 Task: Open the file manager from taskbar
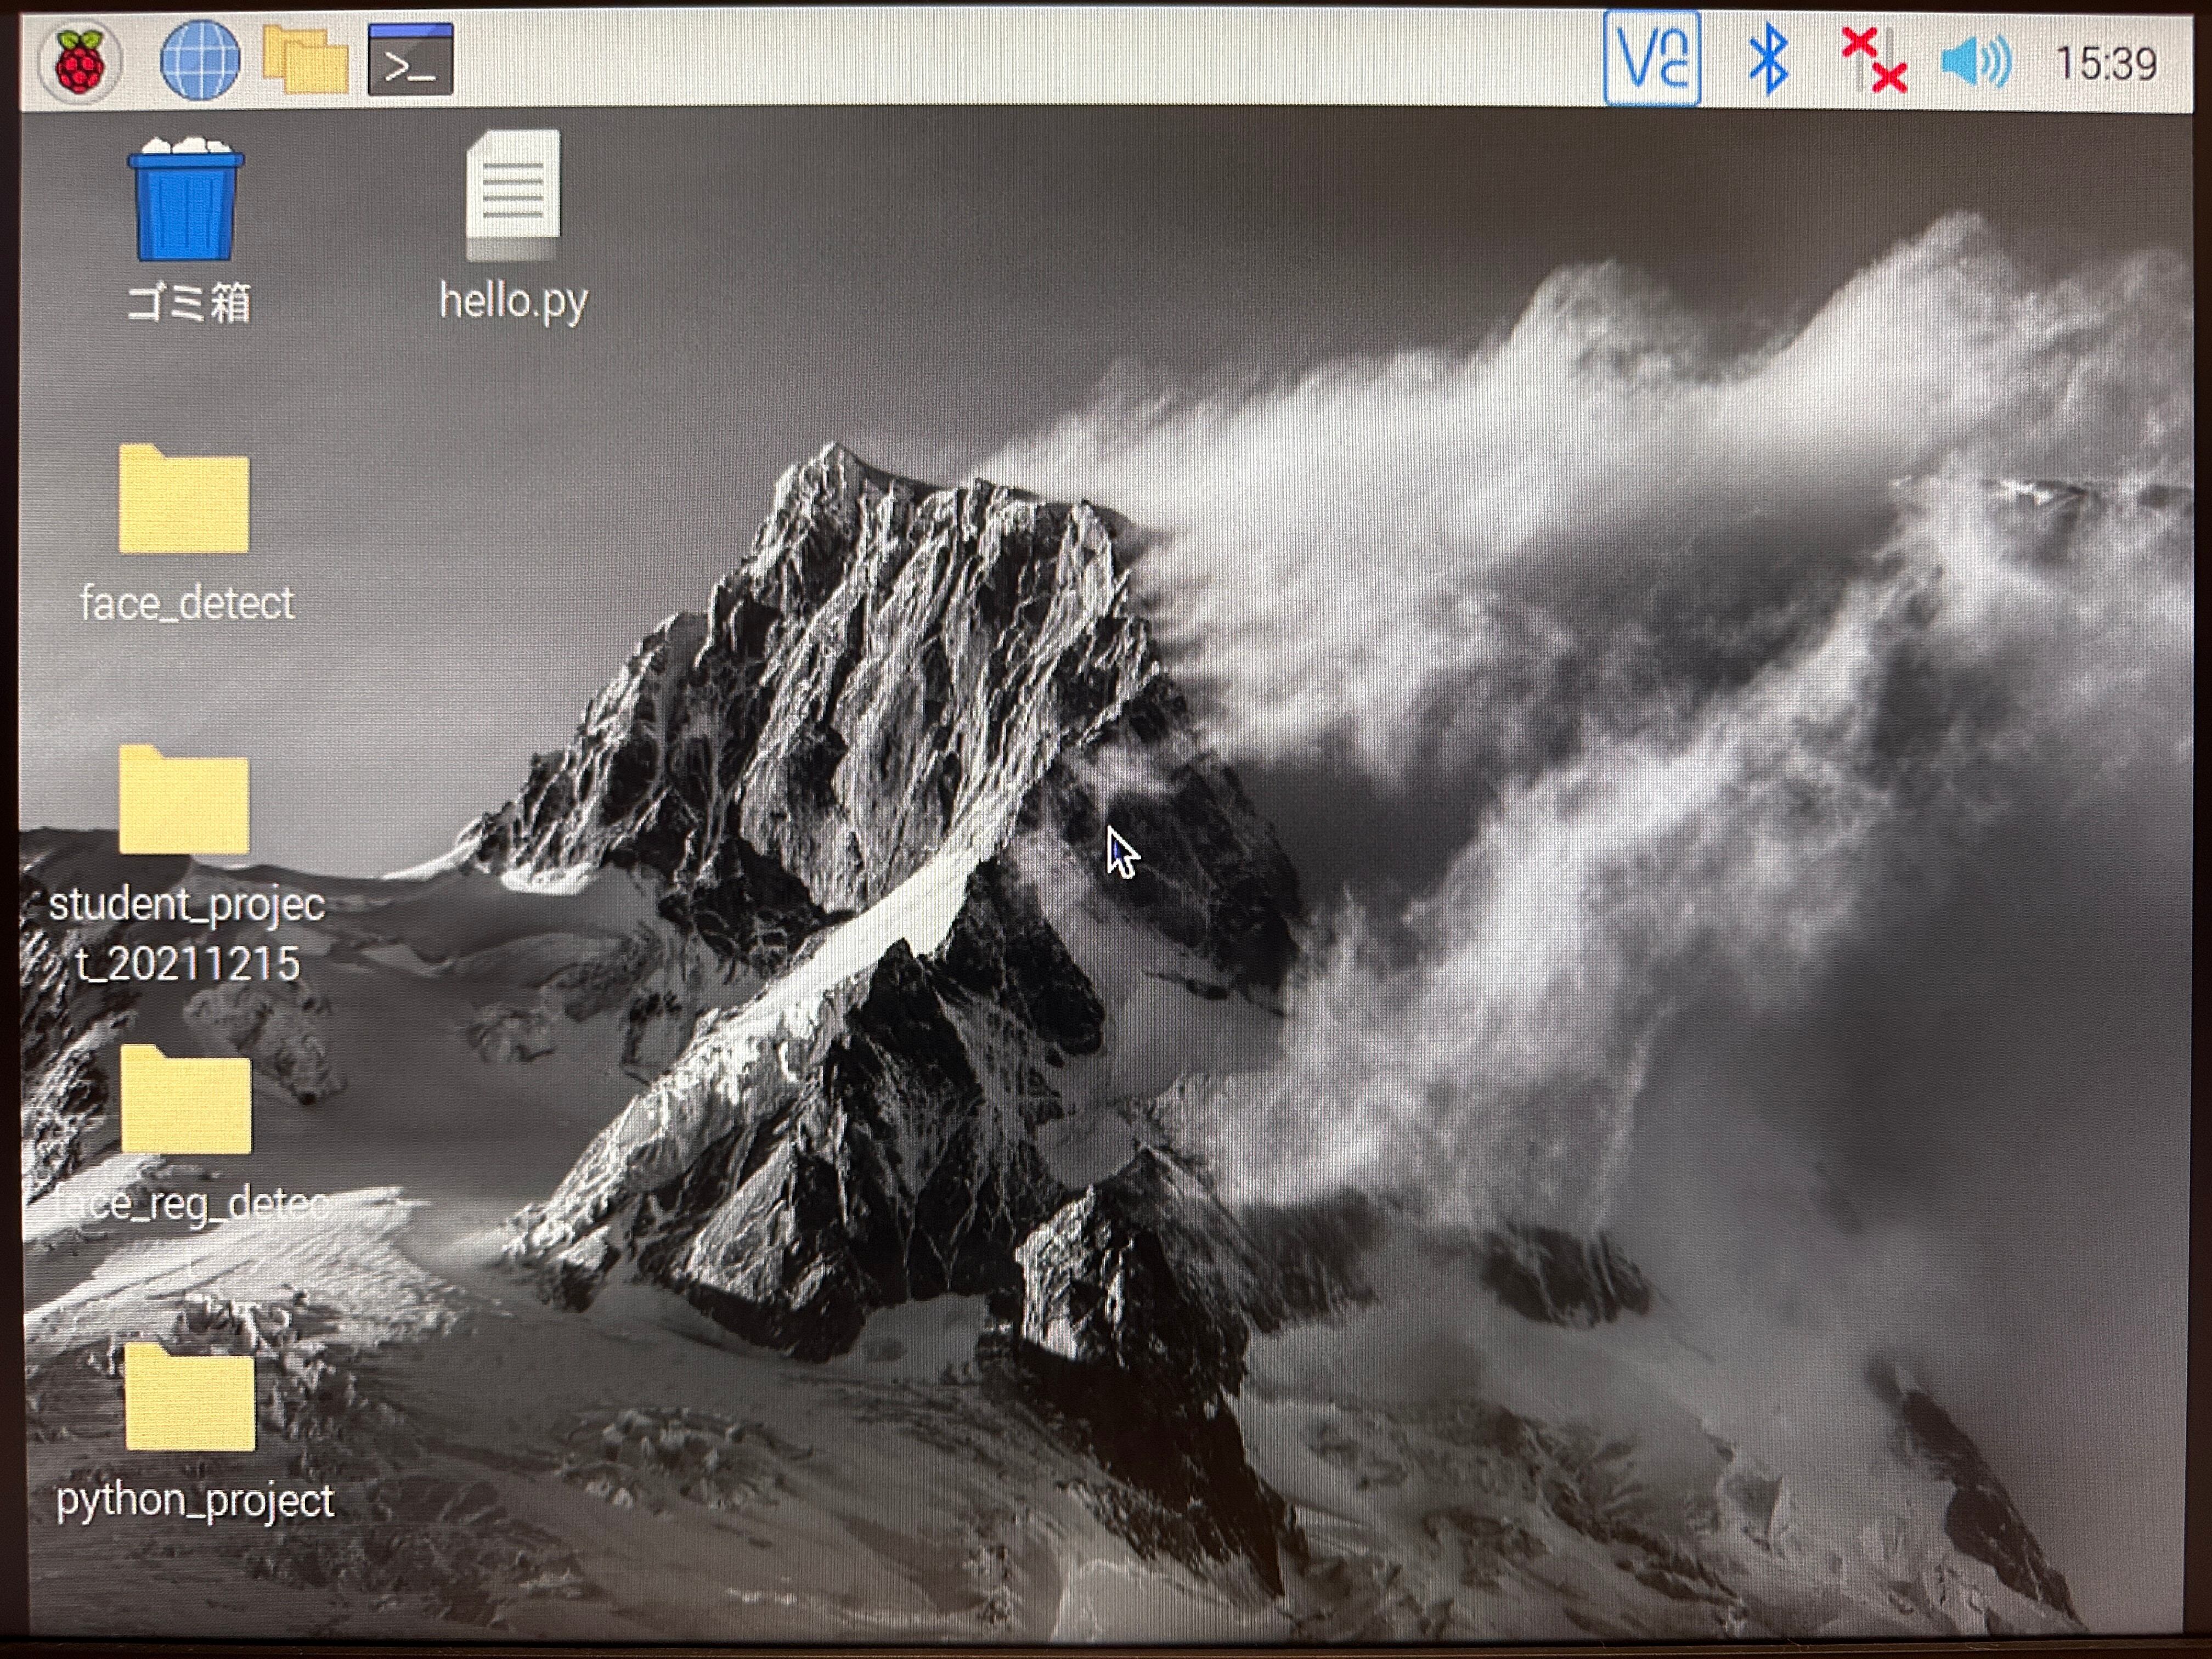(x=304, y=60)
